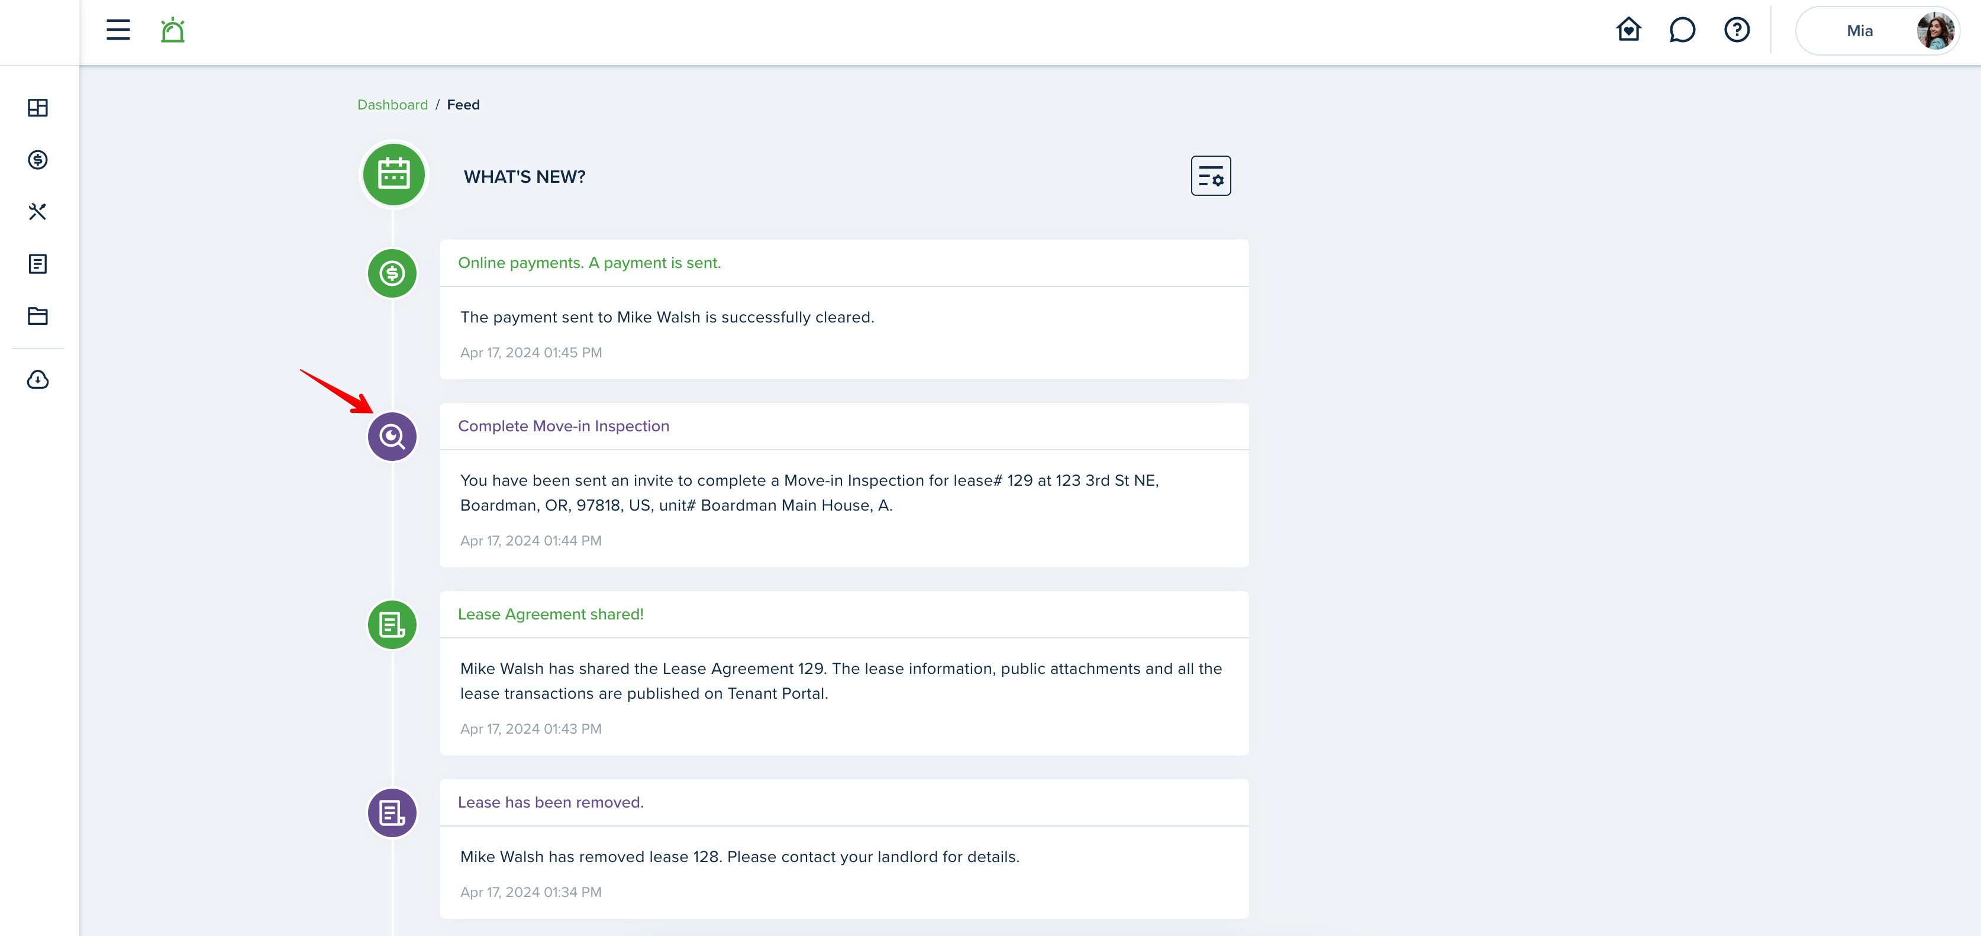The image size is (1981, 936).
Task: Open the document list sidebar icon
Action: [x=38, y=264]
